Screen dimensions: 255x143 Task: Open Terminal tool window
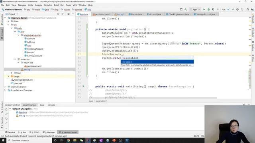(x=10, y=132)
